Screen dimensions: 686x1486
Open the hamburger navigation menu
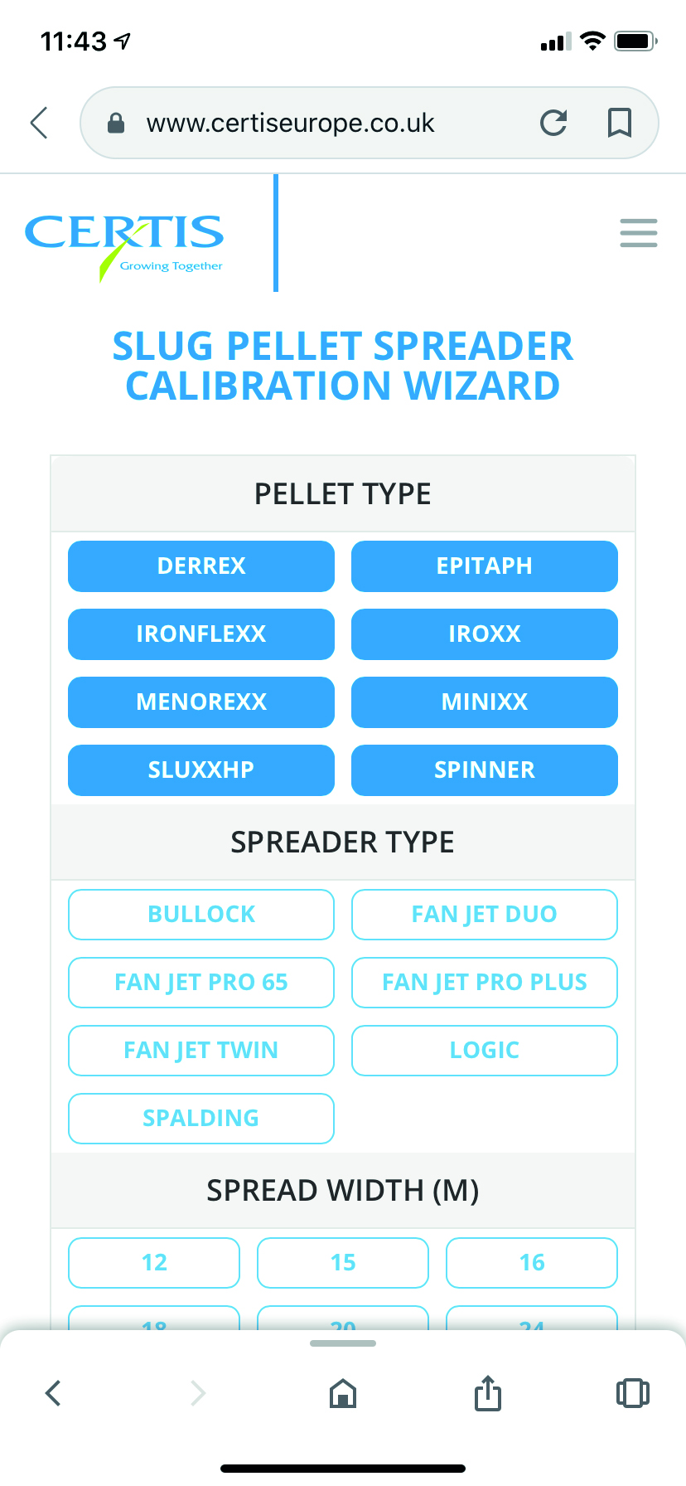pyautogui.click(x=638, y=233)
